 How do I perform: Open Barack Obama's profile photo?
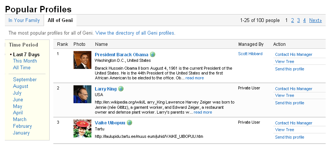(82, 60)
